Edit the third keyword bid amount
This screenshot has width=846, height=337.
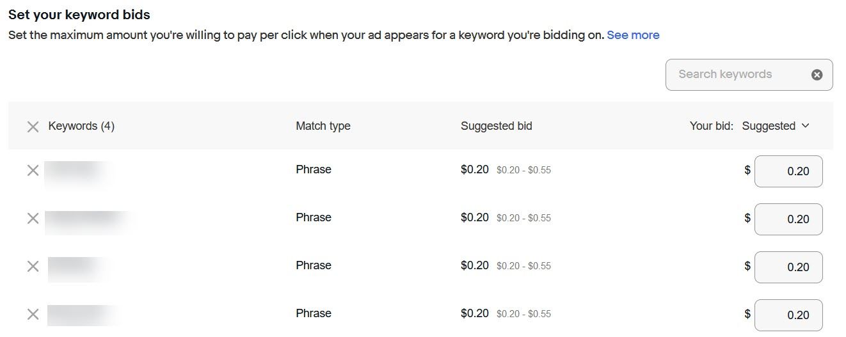click(788, 267)
